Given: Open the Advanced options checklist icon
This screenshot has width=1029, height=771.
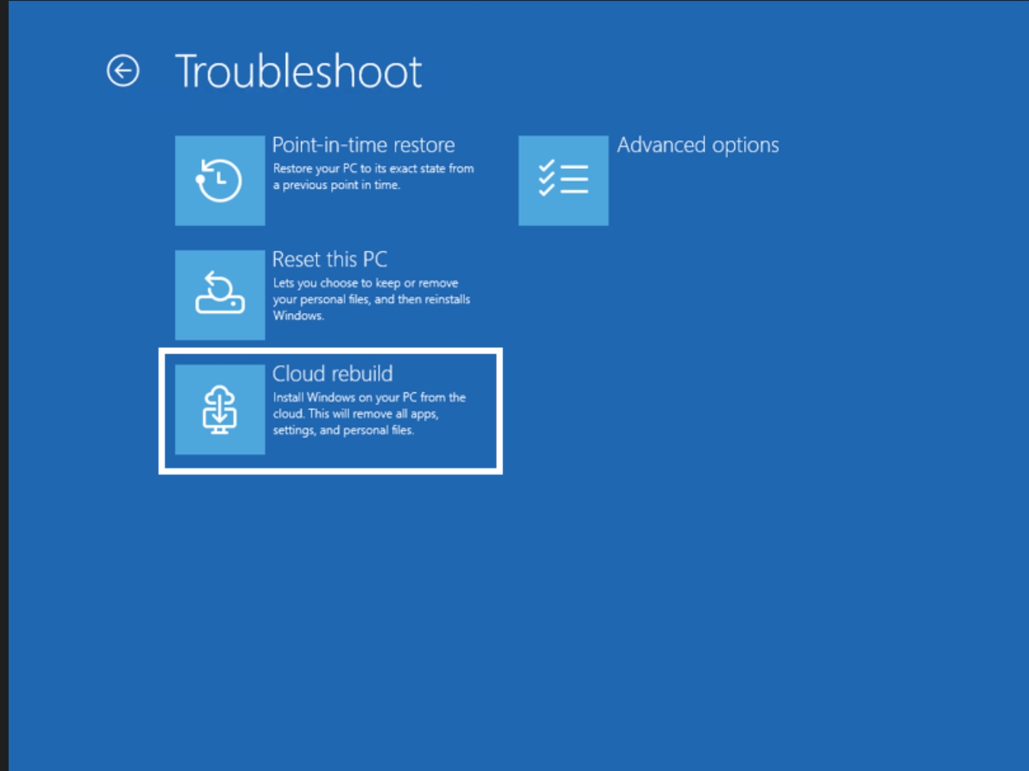Looking at the screenshot, I should 563,181.
